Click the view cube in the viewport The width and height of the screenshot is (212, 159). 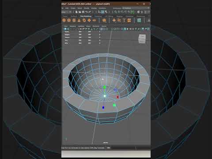click(x=142, y=39)
